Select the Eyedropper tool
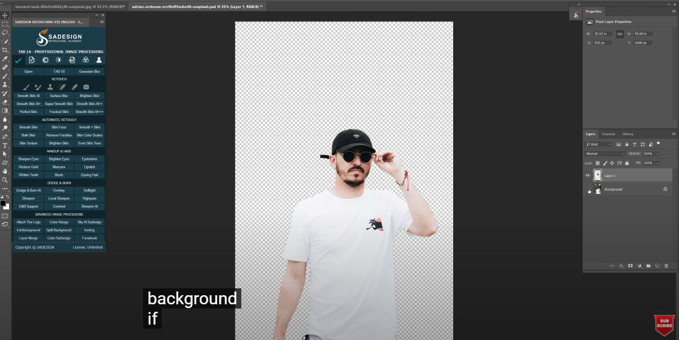Viewport: 679px width, 340px height. 5,59
